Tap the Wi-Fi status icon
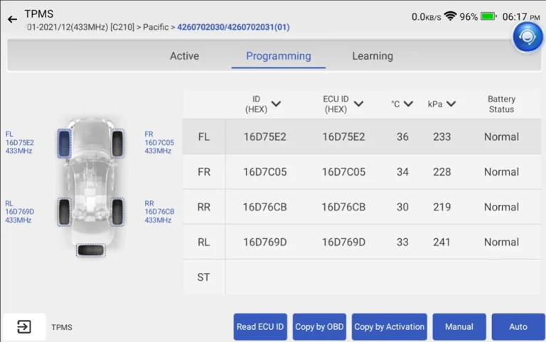The width and height of the screenshot is (546, 342). coord(450,16)
